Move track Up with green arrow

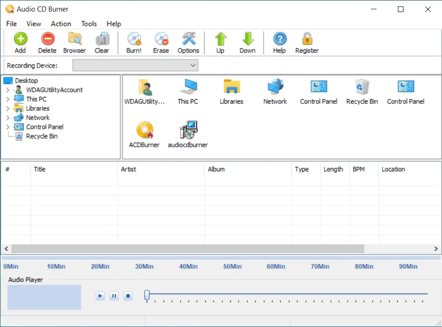click(220, 39)
